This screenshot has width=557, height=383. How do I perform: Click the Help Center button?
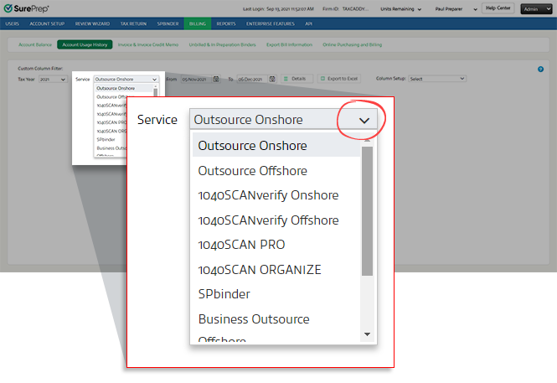tap(499, 8)
